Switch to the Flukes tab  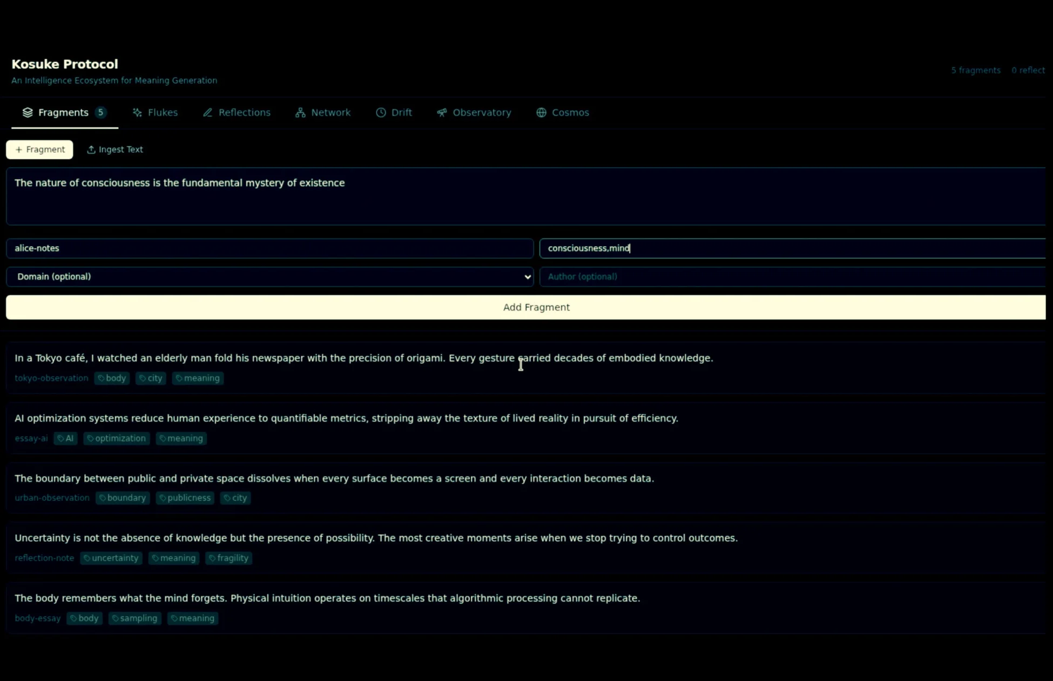pos(155,112)
